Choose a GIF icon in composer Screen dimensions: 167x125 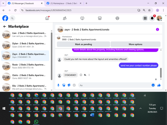(74, 85)
